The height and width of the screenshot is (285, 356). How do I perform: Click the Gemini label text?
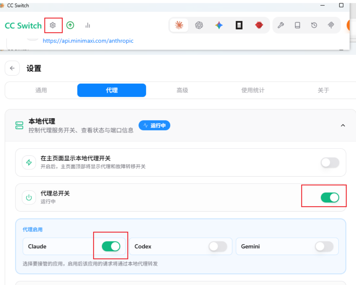250,247
